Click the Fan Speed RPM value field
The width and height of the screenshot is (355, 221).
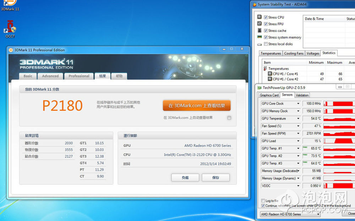[313, 133]
